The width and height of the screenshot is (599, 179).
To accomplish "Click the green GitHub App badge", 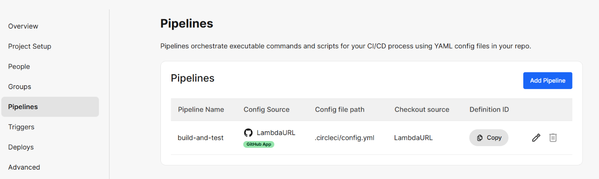I will [x=259, y=144].
